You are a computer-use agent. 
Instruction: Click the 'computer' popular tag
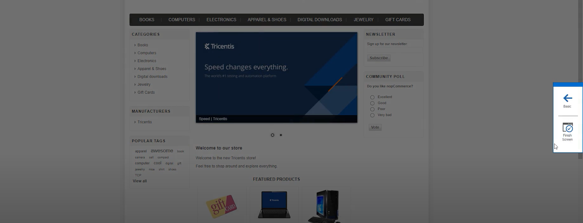(x=142, y=163)
